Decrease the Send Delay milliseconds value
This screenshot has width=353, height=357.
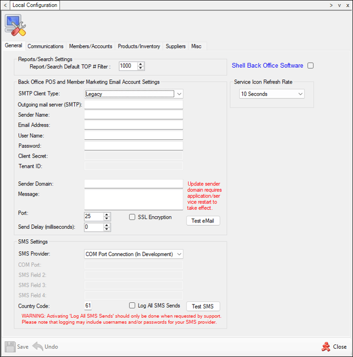click(107, 229)
